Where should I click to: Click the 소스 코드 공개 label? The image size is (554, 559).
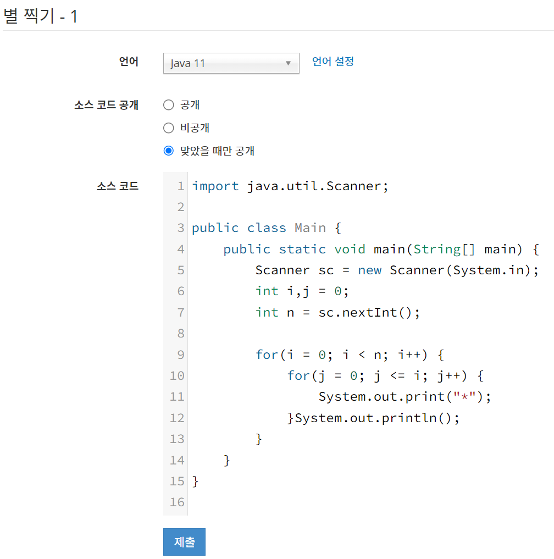click(x=106, y=105)
